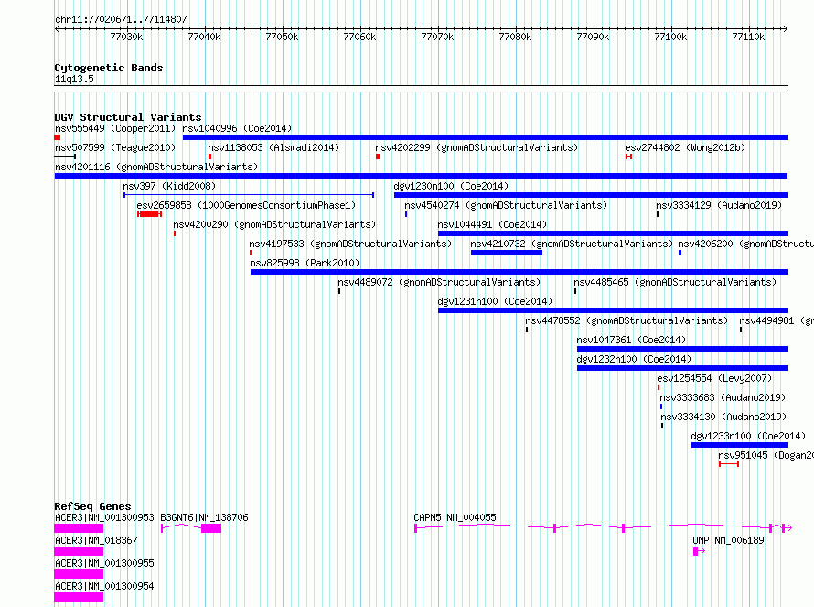Open the nsv507599 (Teague2010) label
The image size is (814, 607).
coord(115,147)
